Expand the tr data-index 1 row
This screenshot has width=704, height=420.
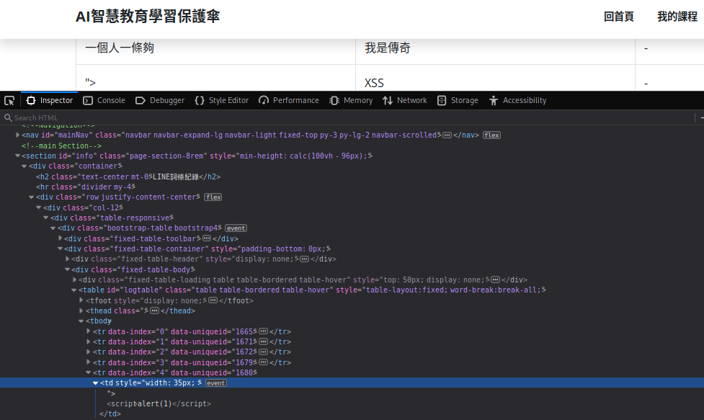pos(89,341)
